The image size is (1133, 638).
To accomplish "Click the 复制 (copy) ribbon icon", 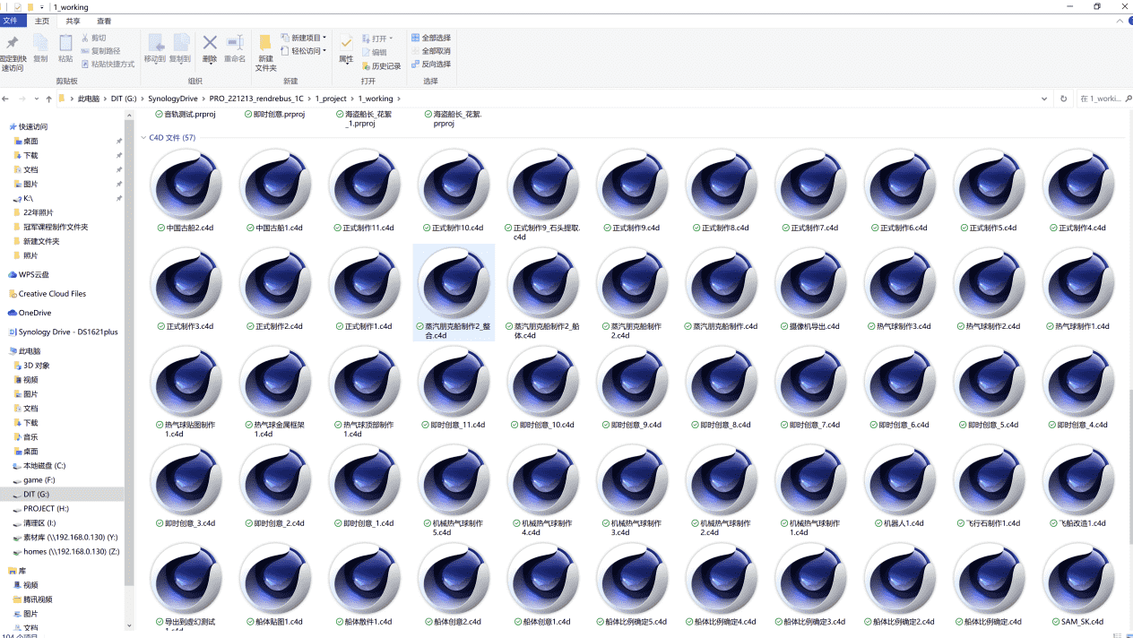I will [x=40, y=44].
